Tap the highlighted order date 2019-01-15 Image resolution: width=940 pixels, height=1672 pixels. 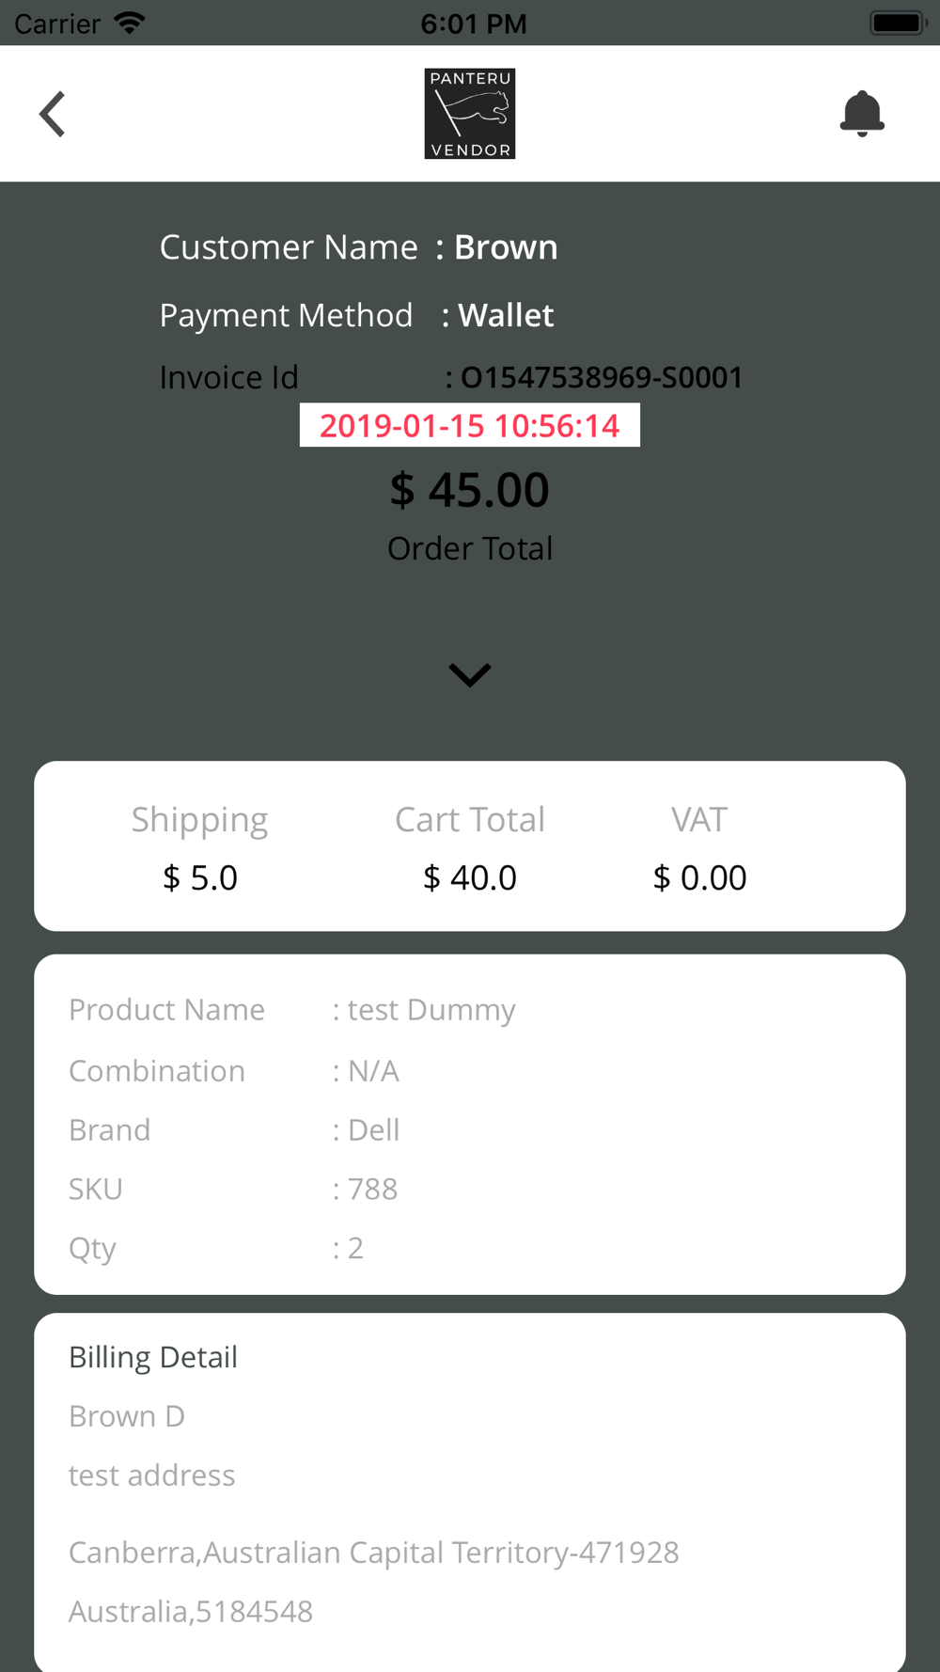[x=470, y=425]
